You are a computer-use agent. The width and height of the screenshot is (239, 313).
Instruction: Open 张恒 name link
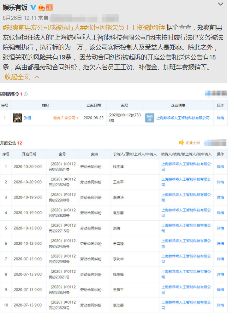27,118
